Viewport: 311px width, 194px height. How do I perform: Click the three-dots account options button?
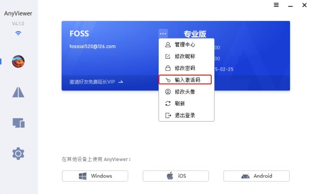point(163,33)
